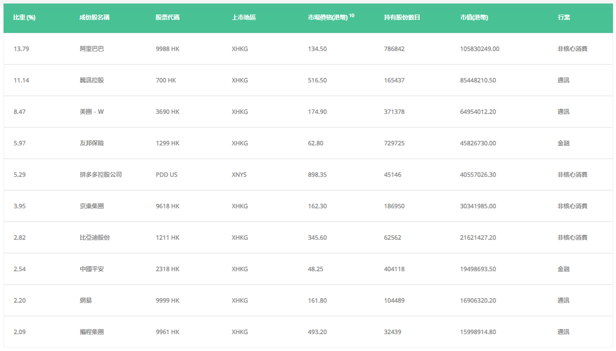Click the 市值(港幣) column header
This screenshot has height=351, width=616.
[474, 17]
